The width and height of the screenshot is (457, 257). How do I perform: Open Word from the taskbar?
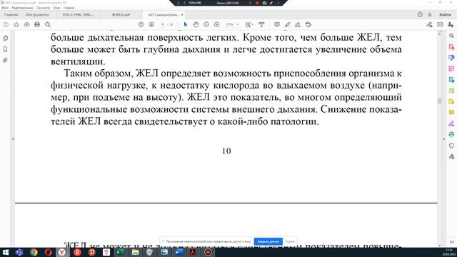tap(179, 252)
